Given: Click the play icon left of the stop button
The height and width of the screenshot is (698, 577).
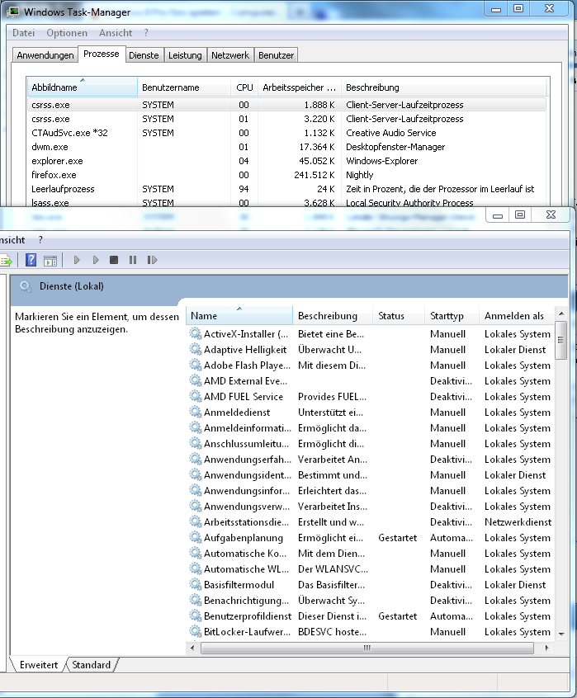Looking at the screenshot, I should (x=95, y=260).
